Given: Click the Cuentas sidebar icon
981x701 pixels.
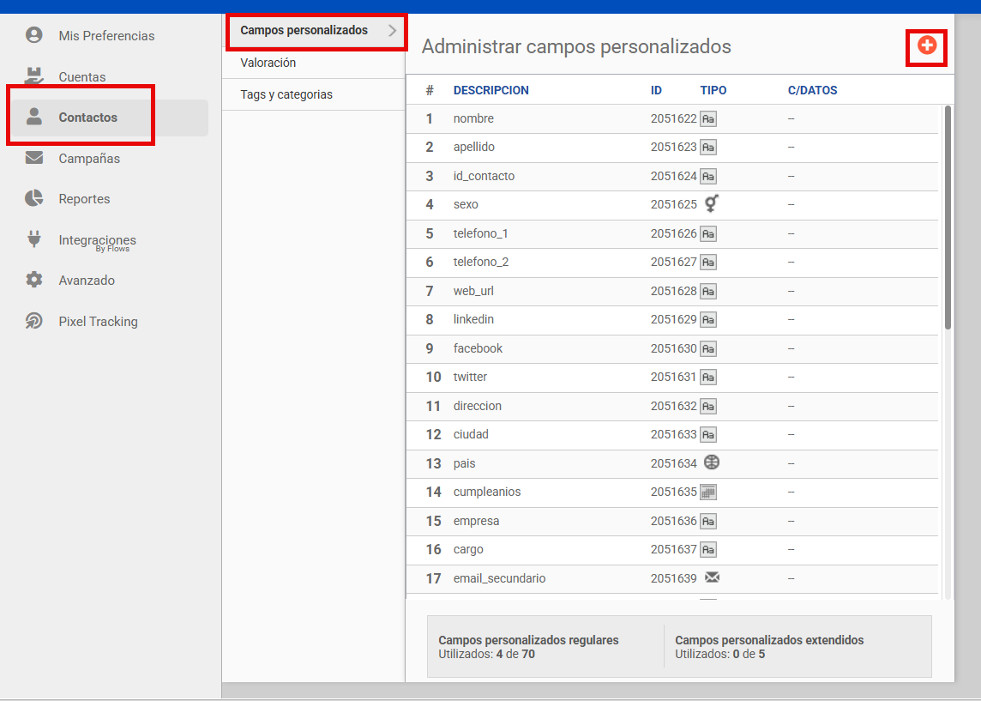Looking at the screenshot, I should 34,76.
